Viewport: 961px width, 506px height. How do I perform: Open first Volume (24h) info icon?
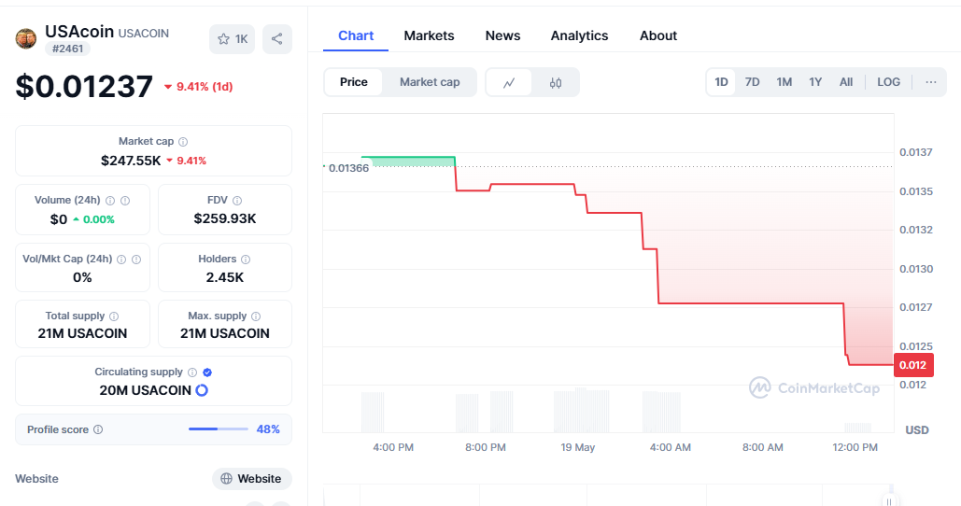(110, 201)
